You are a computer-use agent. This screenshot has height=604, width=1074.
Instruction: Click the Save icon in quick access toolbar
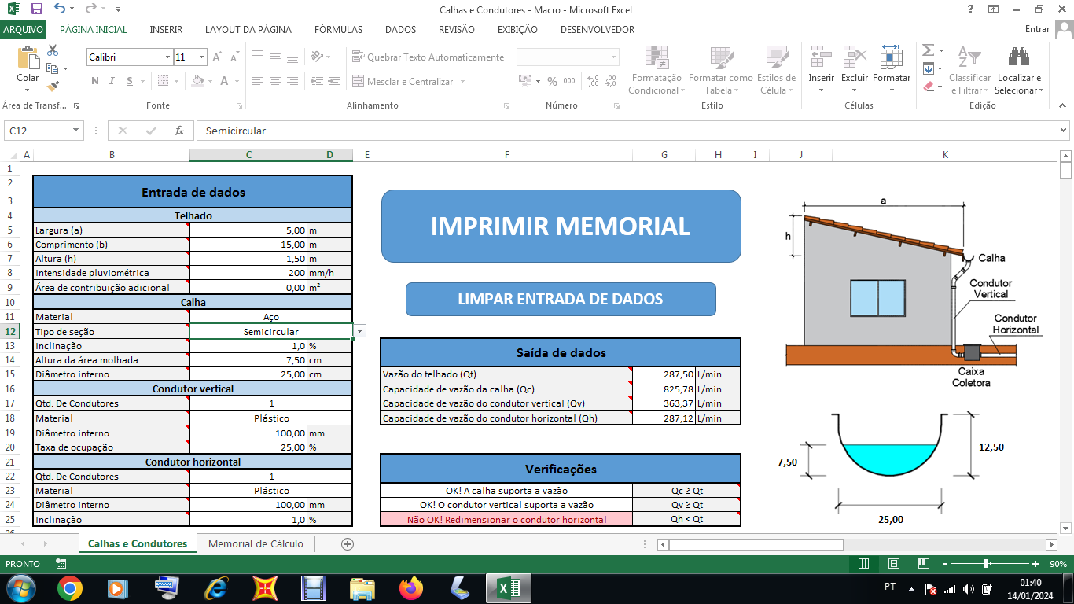click(36, 9)
